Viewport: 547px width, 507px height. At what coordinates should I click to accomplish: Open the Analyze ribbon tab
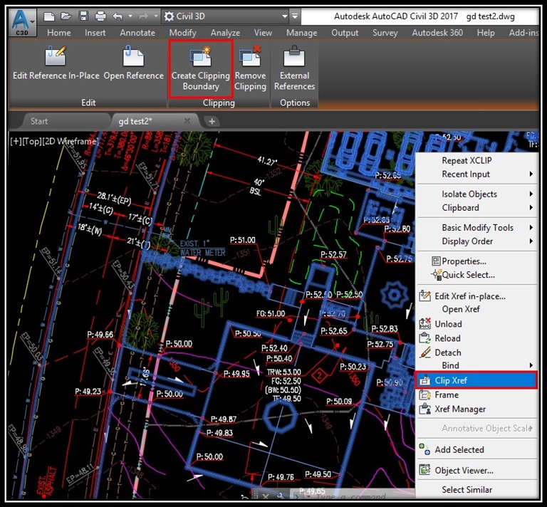[225, 33]
